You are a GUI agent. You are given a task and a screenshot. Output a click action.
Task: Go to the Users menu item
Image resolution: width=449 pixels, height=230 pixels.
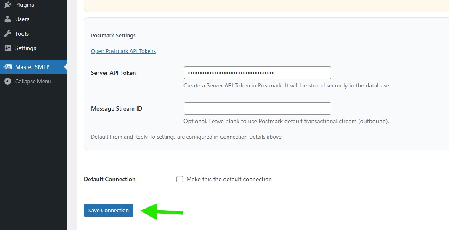(22, 19)
